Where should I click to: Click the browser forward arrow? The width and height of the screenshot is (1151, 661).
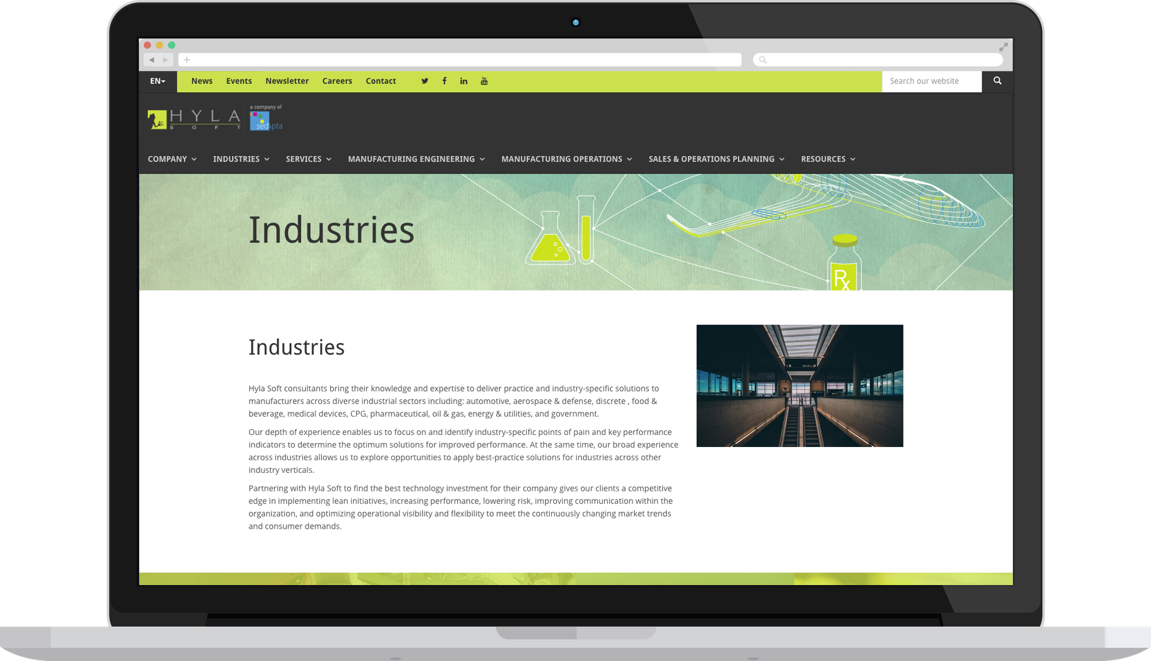[166, 60]
